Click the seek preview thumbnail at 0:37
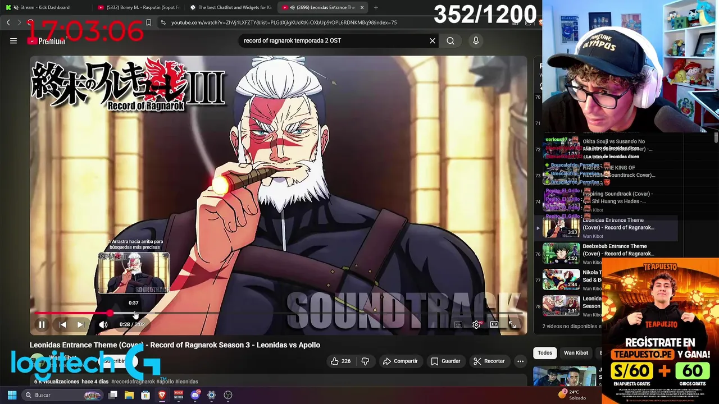This screenshot has width=719, height=404. click(134, 273)
